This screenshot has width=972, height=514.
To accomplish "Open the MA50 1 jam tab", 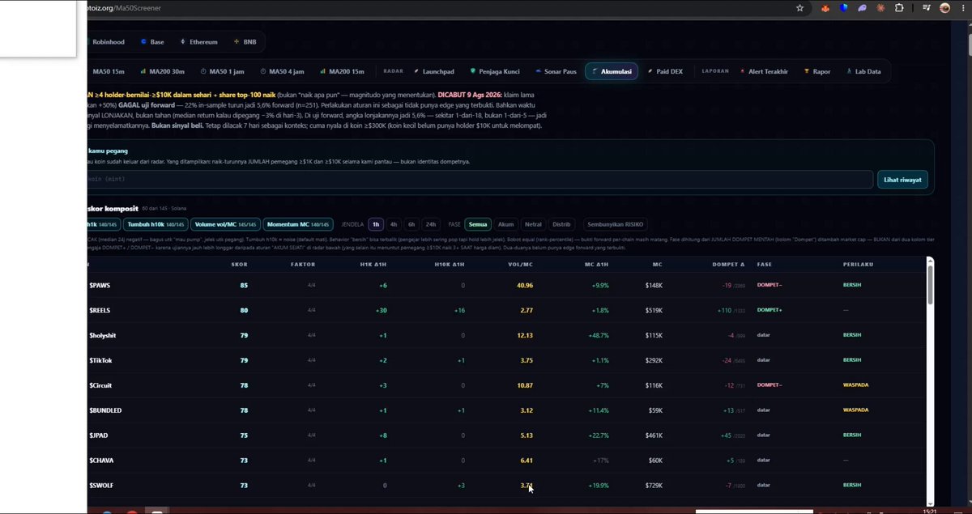I will coord(222,71).
